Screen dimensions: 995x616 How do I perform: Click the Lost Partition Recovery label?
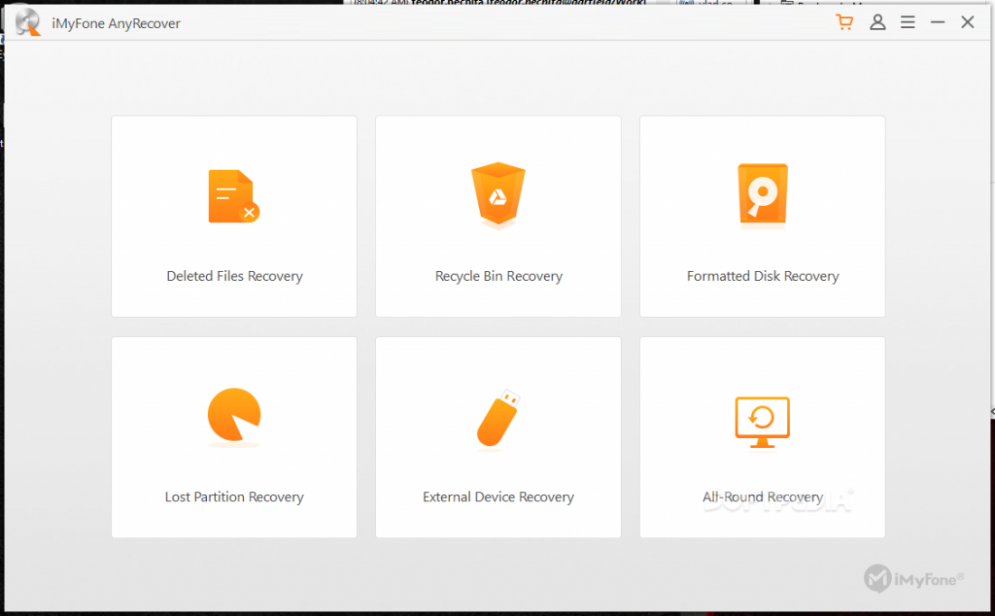[x=233, y=496]
